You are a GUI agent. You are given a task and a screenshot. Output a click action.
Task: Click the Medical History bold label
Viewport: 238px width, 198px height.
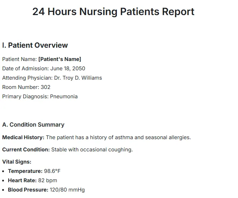coord(23,137)
